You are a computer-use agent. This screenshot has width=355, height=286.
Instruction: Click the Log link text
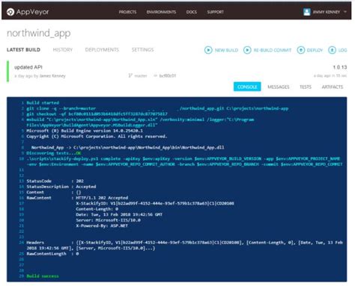pos(342,50)
